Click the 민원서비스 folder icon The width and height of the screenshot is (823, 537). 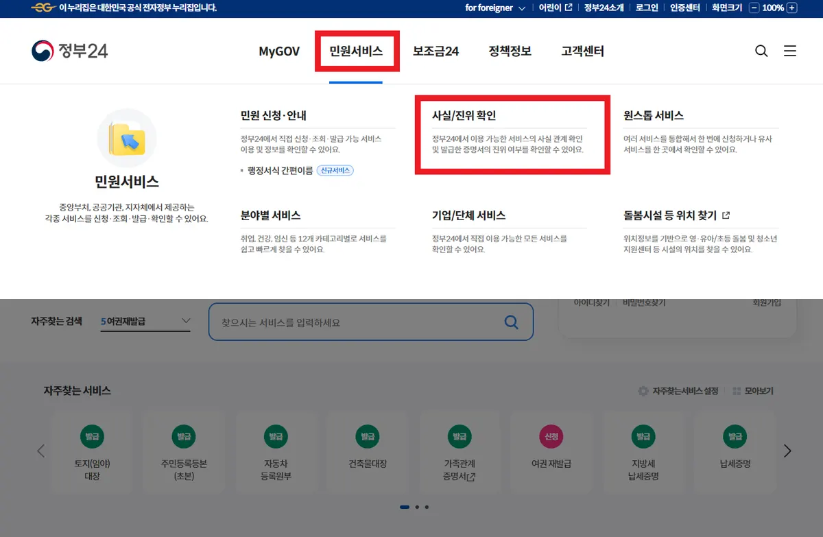click(x=127, y=139)
